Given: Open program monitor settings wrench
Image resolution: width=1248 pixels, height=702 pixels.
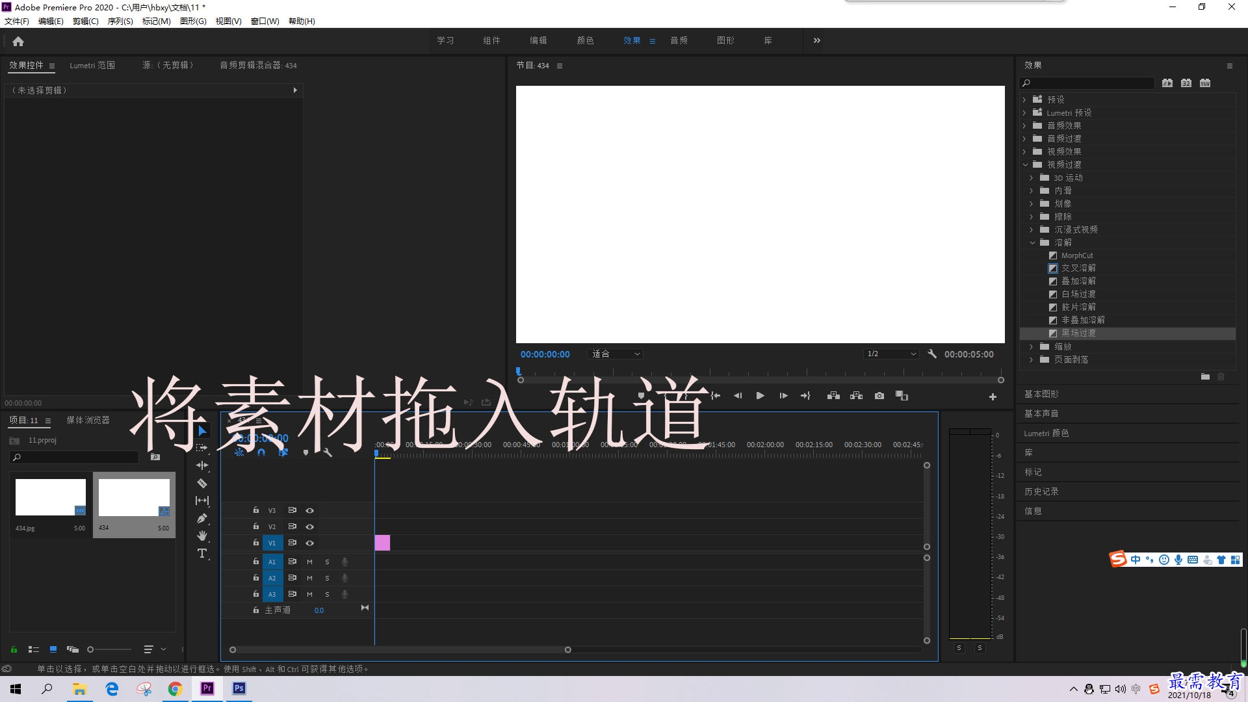Looking at the screenshot, I should tap(932, 354).
